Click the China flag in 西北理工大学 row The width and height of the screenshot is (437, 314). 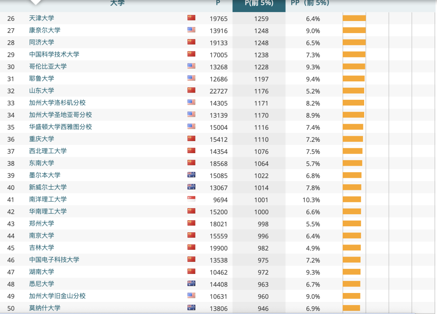click(x=191, y=151)
